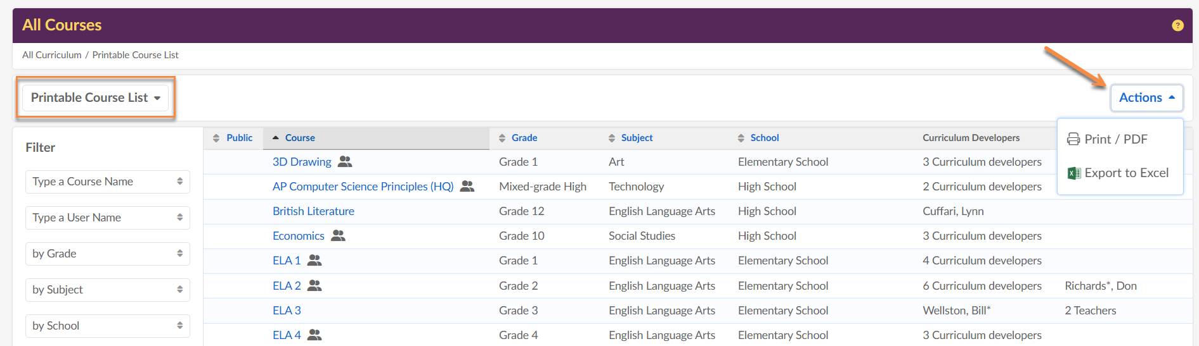The height and width of the screenshot is (346, 1199).
Task: Select Export to Excel menu option
Action: coord(1119,173)
